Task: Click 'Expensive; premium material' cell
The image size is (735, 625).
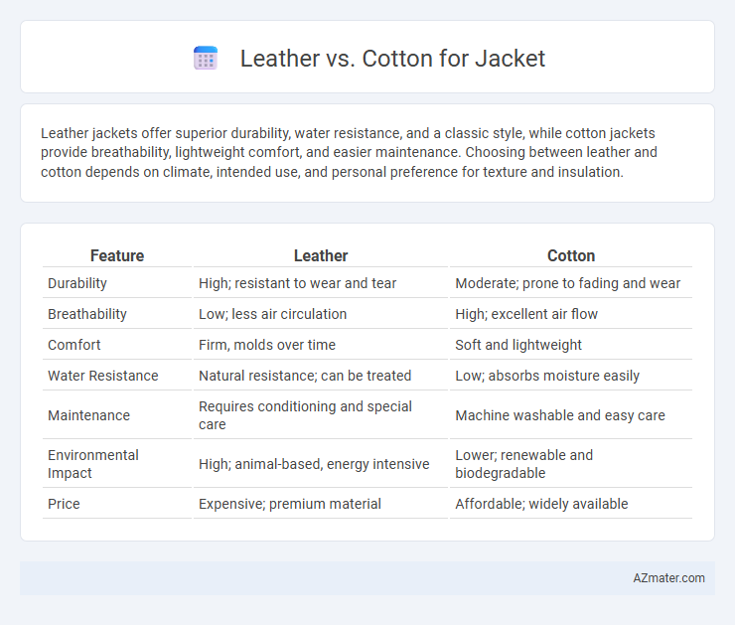Action: coord(290,504)
